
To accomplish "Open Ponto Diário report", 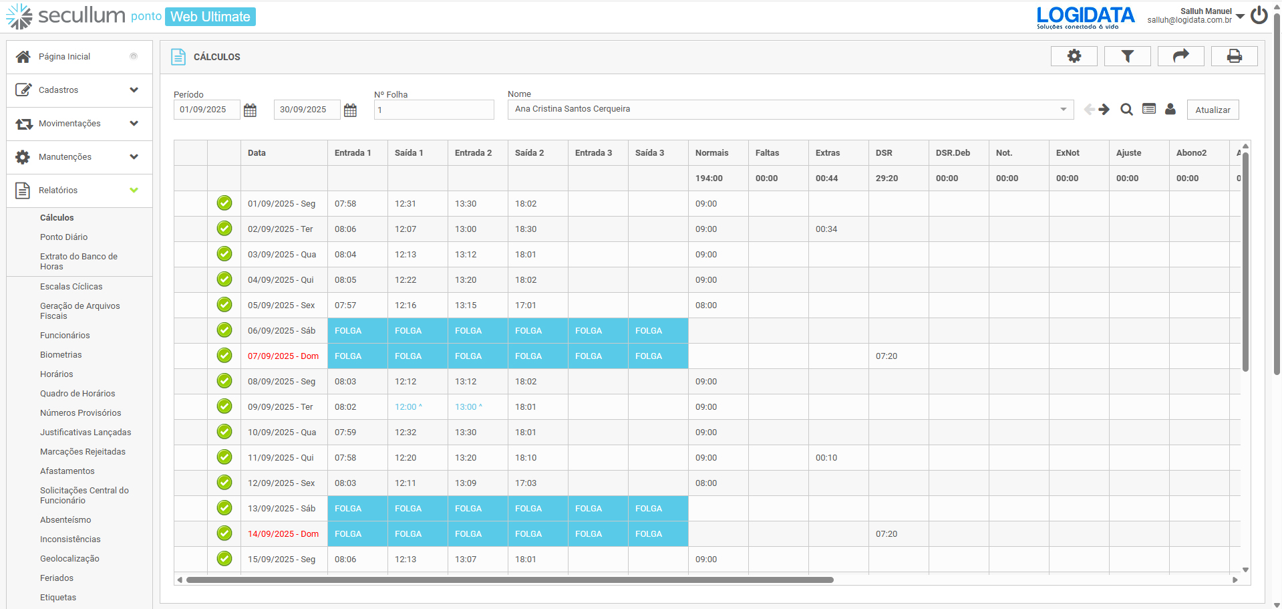I will pyautogui.click(x=63, y=237).
